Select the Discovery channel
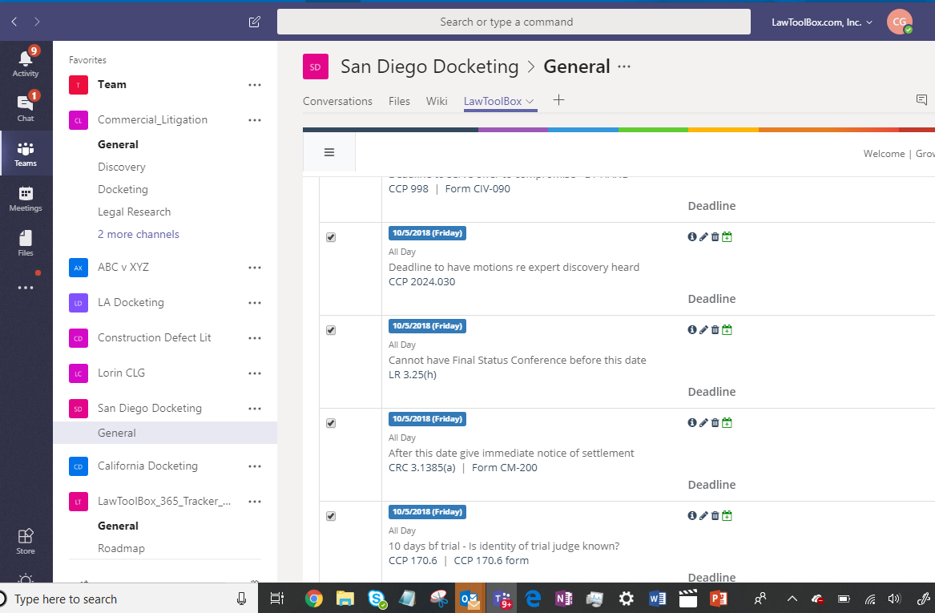Image resolution: width=935 pixels, height=613 pixels. pyautogui.click(x=122, y=167)
